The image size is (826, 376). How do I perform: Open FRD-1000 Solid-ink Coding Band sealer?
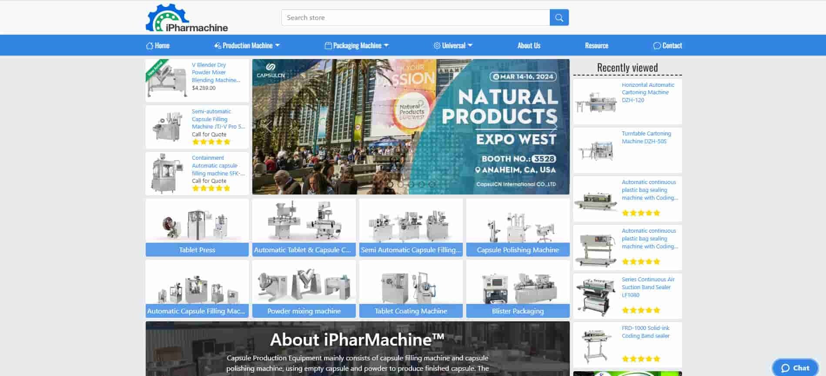[x=645, y=332]
